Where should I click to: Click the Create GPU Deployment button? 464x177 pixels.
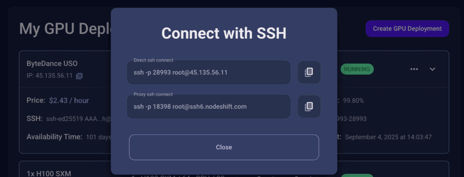407,29
